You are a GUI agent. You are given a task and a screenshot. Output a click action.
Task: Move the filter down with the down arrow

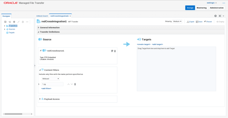click(72, 84)
